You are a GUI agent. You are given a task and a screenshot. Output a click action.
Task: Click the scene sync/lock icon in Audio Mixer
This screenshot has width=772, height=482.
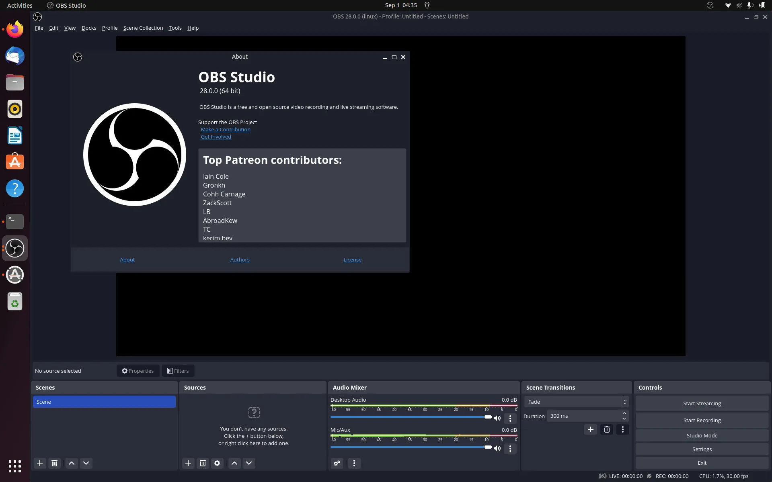click(x=337, y=463)
